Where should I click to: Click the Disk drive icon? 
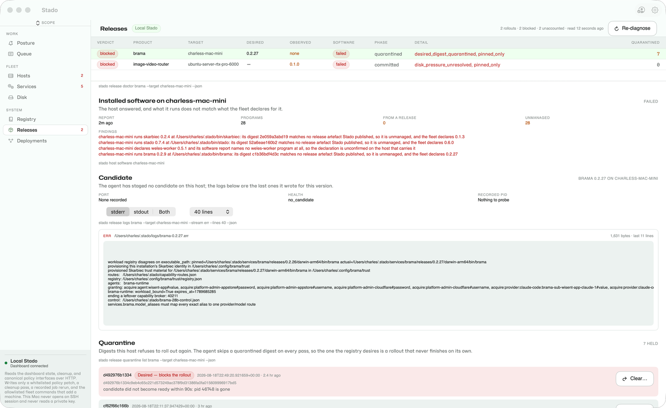[x=11, y=98]
